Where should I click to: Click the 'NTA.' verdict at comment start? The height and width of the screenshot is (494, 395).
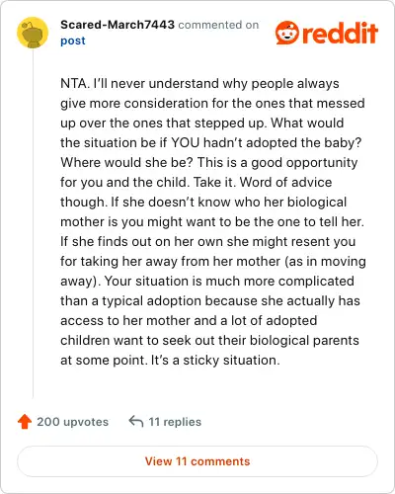click(75, 83)
